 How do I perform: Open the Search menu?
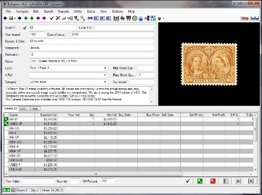48,12
